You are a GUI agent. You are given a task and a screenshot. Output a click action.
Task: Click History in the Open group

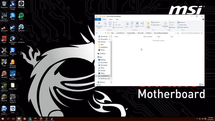point(172,27)
